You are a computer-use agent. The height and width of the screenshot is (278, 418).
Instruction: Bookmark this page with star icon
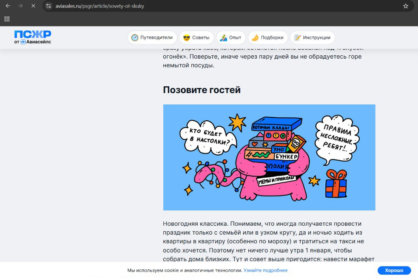(405, 6)
